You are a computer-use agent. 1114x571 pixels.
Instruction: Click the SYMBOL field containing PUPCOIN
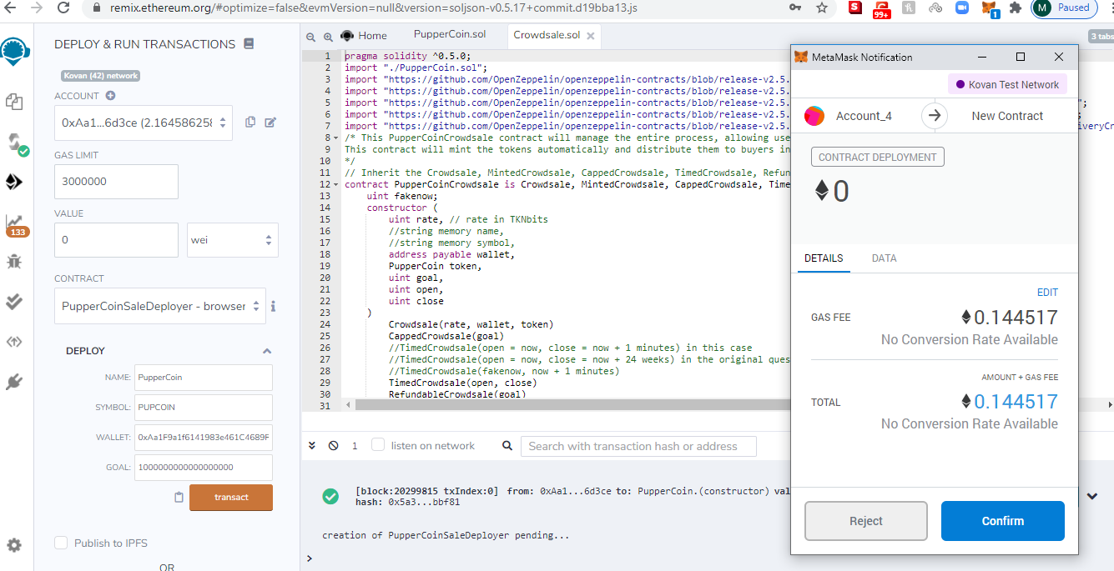click(204, 408)
